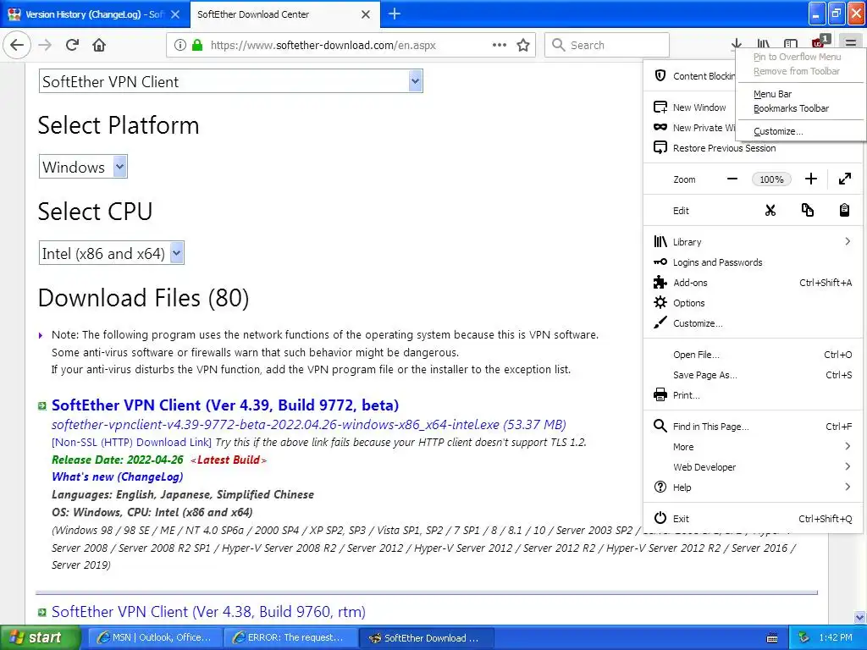
Task: Switch to Version History (ChangeLog) tab
Action: (95, 14)
